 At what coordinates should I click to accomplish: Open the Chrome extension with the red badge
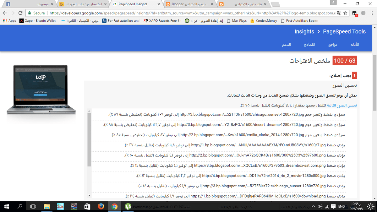pyautogui.click(x=355, y=14)
